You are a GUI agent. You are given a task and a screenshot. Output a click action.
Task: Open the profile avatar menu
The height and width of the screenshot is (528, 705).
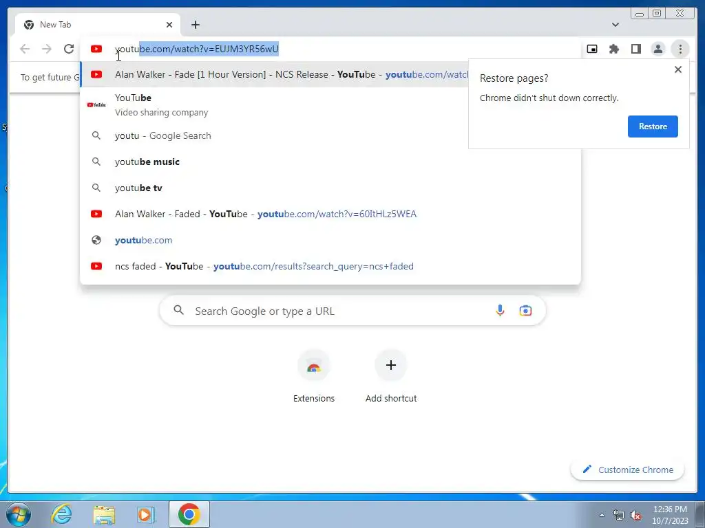pyautogui.click(x=657, y=49)
